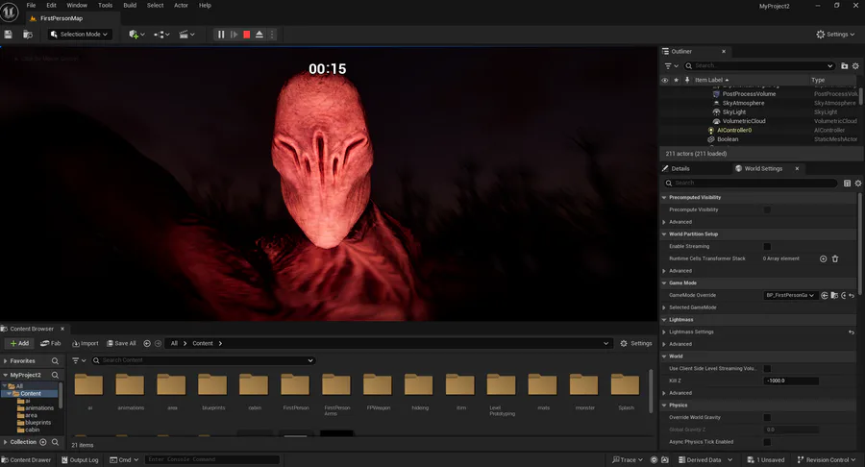865x467 pixels.
Task: Open the Settings menu in the main toolbar
Action: 835,35
